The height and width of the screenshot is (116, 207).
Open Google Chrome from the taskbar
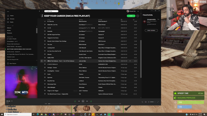[x=46, y=114]
